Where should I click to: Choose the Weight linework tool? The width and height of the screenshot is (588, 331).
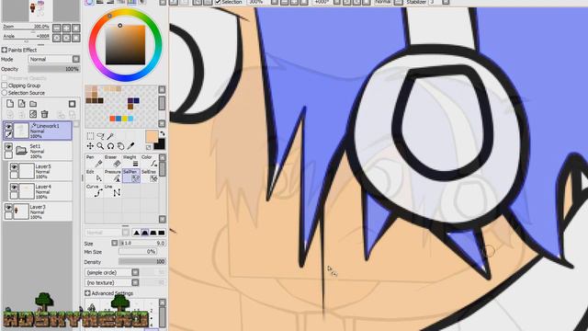point(131,162)
